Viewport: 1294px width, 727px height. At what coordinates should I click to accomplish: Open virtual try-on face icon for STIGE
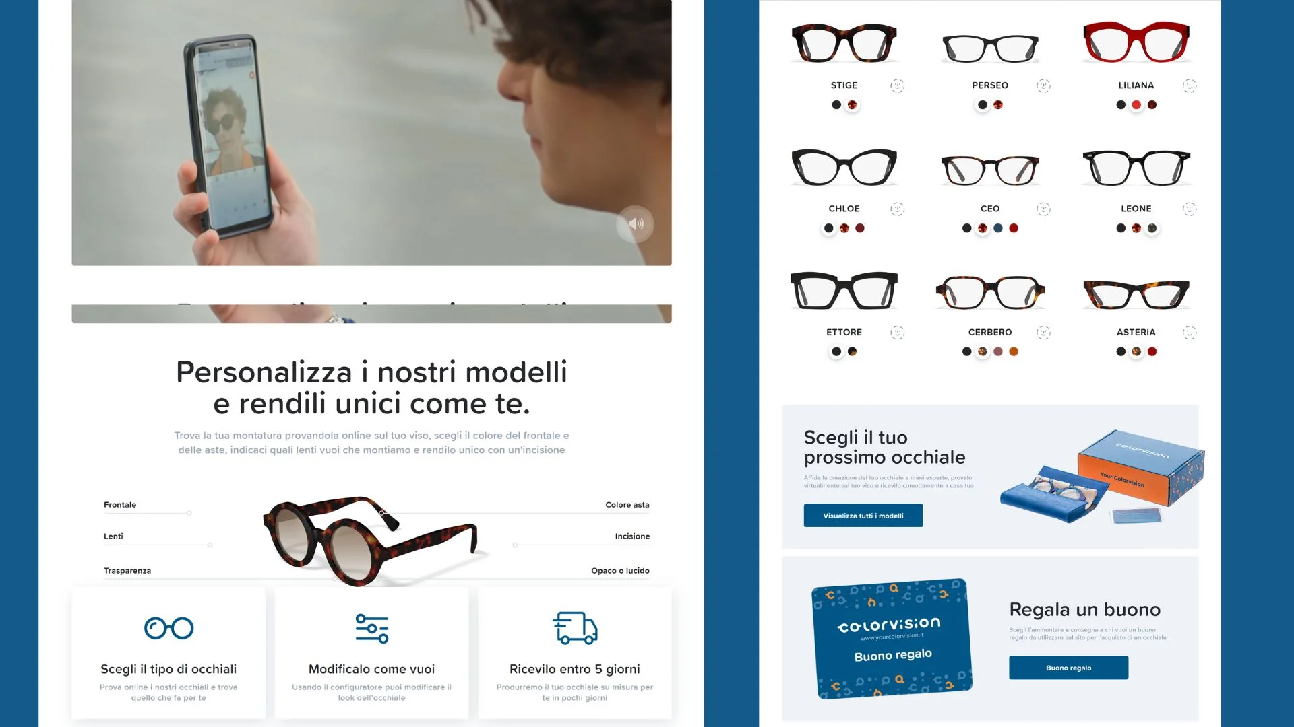[x=897, y=85]
